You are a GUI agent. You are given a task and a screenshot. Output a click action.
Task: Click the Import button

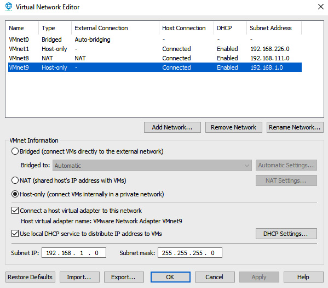(79, 277)
